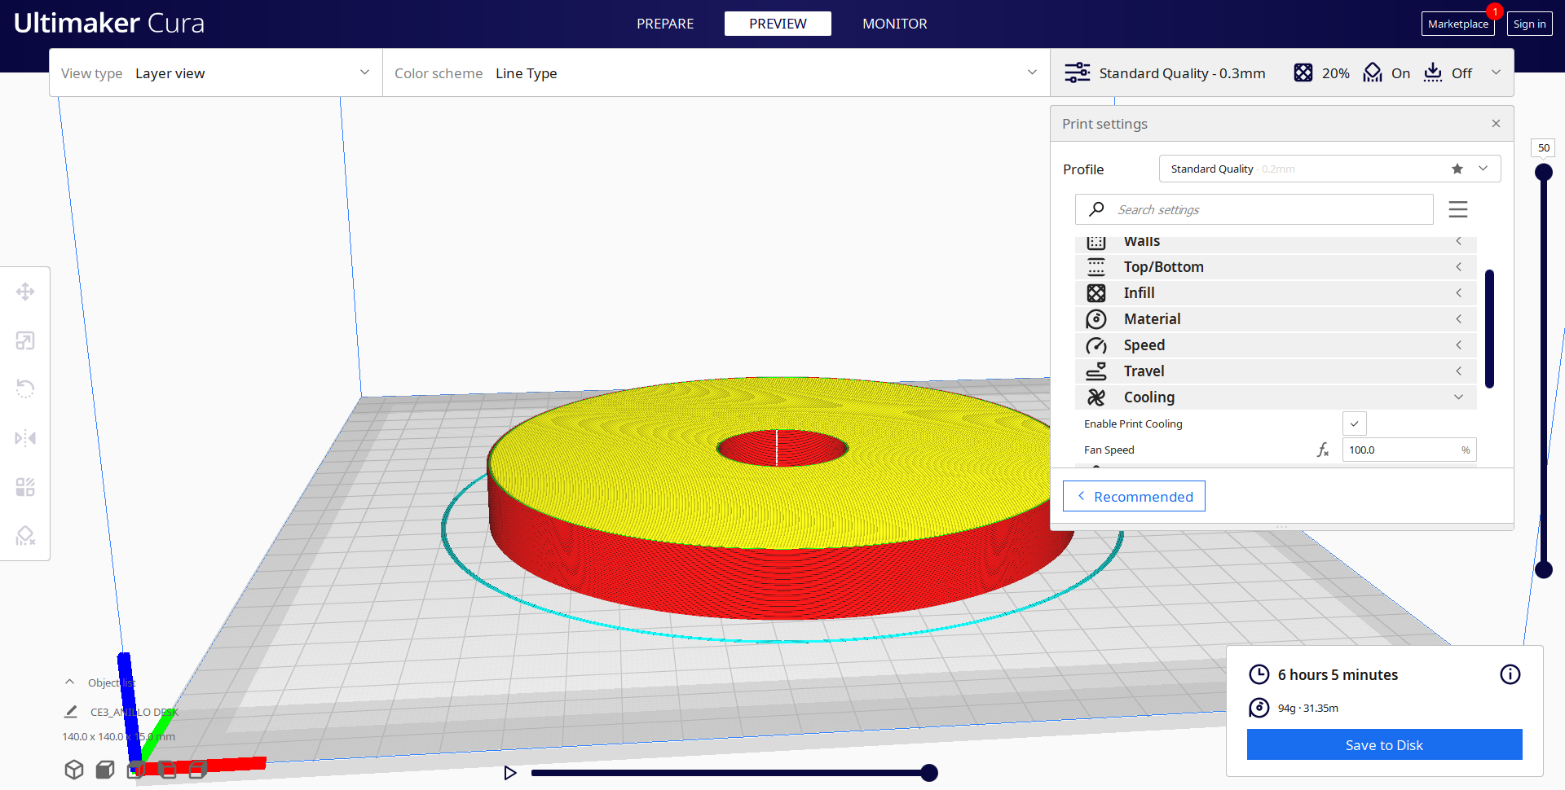Select the Scale tool icon

click(25, 340)
